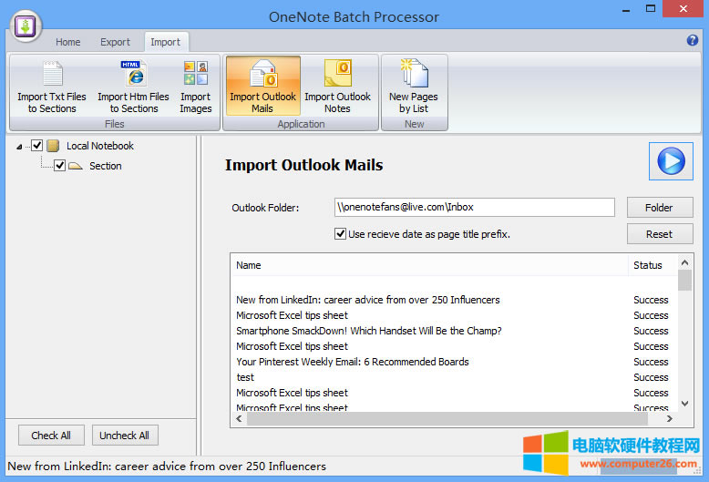Click the OneNote Batch application menu orb
Screen dimensions: 709x482
(x=26, y=26)
